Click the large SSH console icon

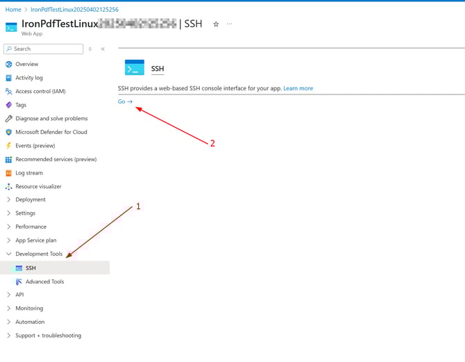point(135,67)
